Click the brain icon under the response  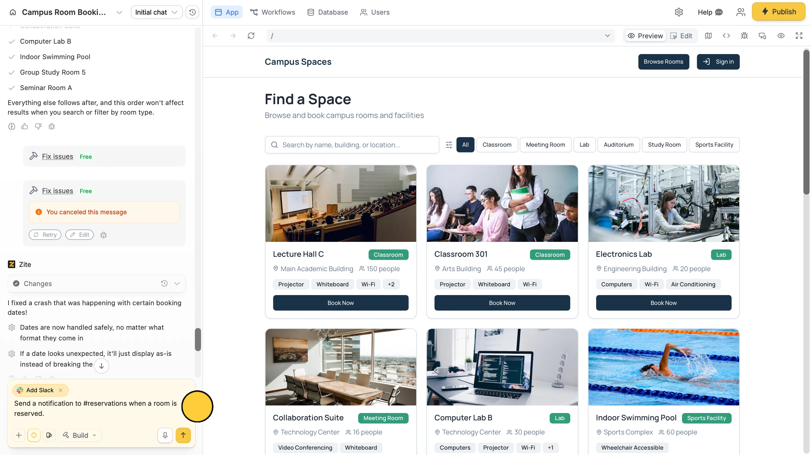coord(12,127)
